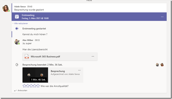Rate the call quality with the first star

point(24,86)
